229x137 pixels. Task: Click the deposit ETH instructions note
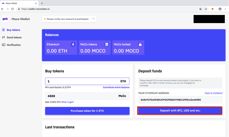point(180,83)
